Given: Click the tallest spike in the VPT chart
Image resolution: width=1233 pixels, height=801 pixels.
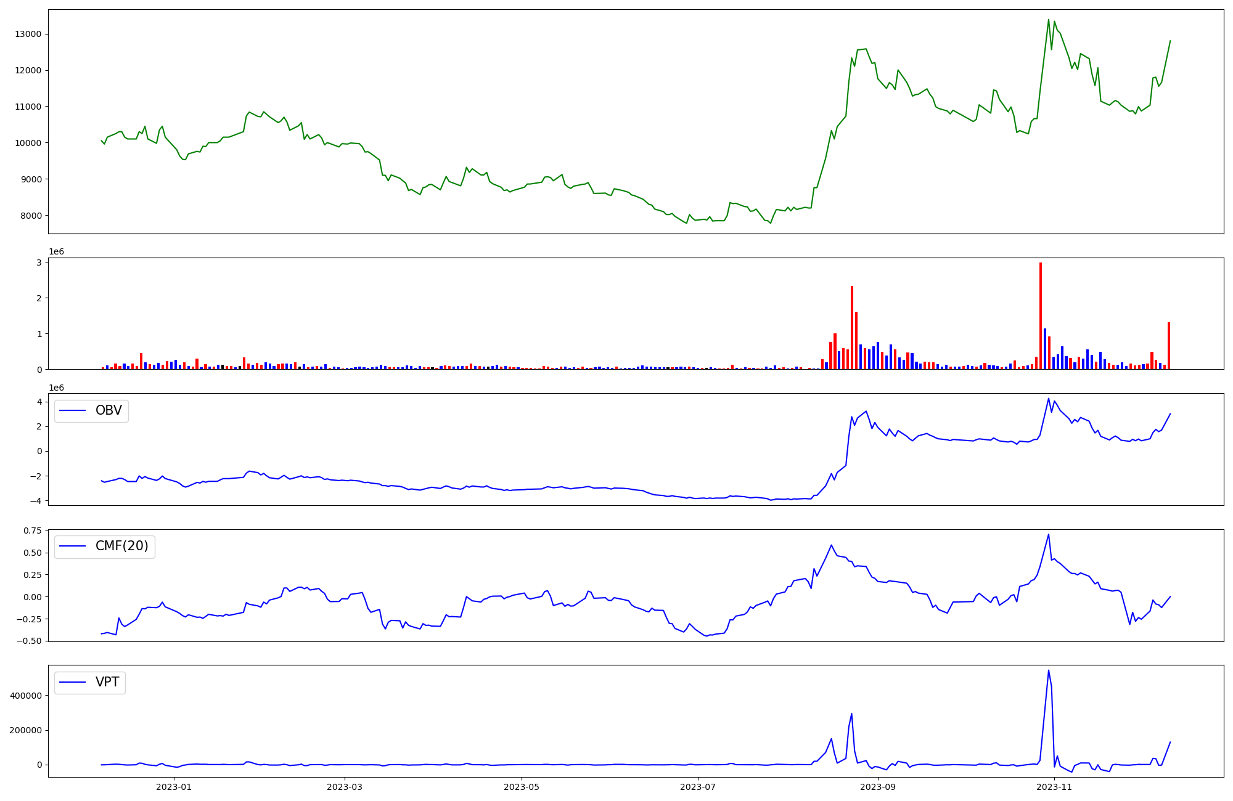Looking at the screenshot, I should point(1048,671).
